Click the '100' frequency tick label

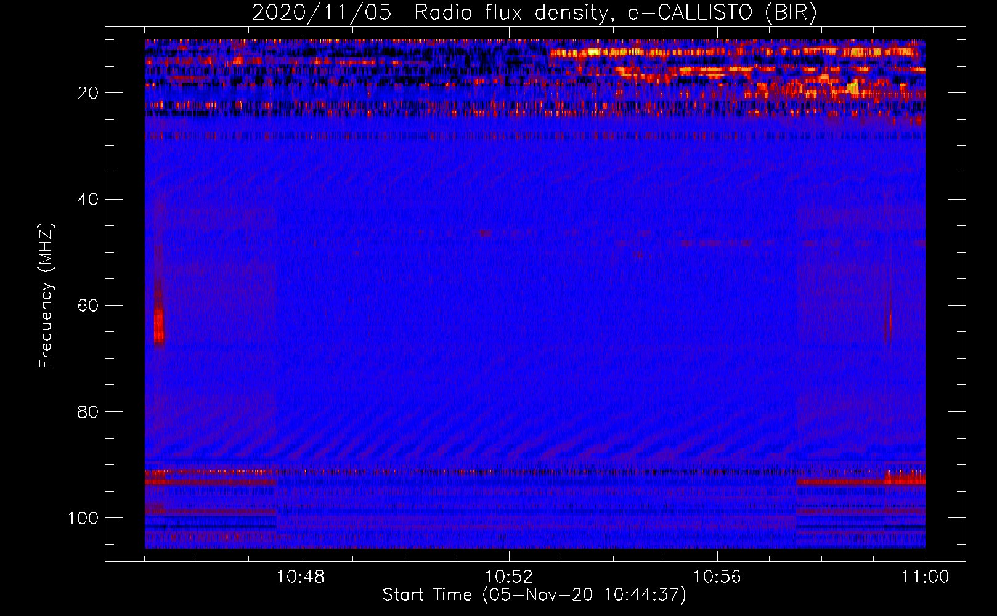(83, 518)
